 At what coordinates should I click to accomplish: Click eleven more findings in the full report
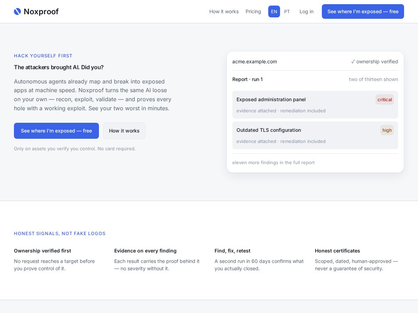pyautogui.click(x=273, y=162)
